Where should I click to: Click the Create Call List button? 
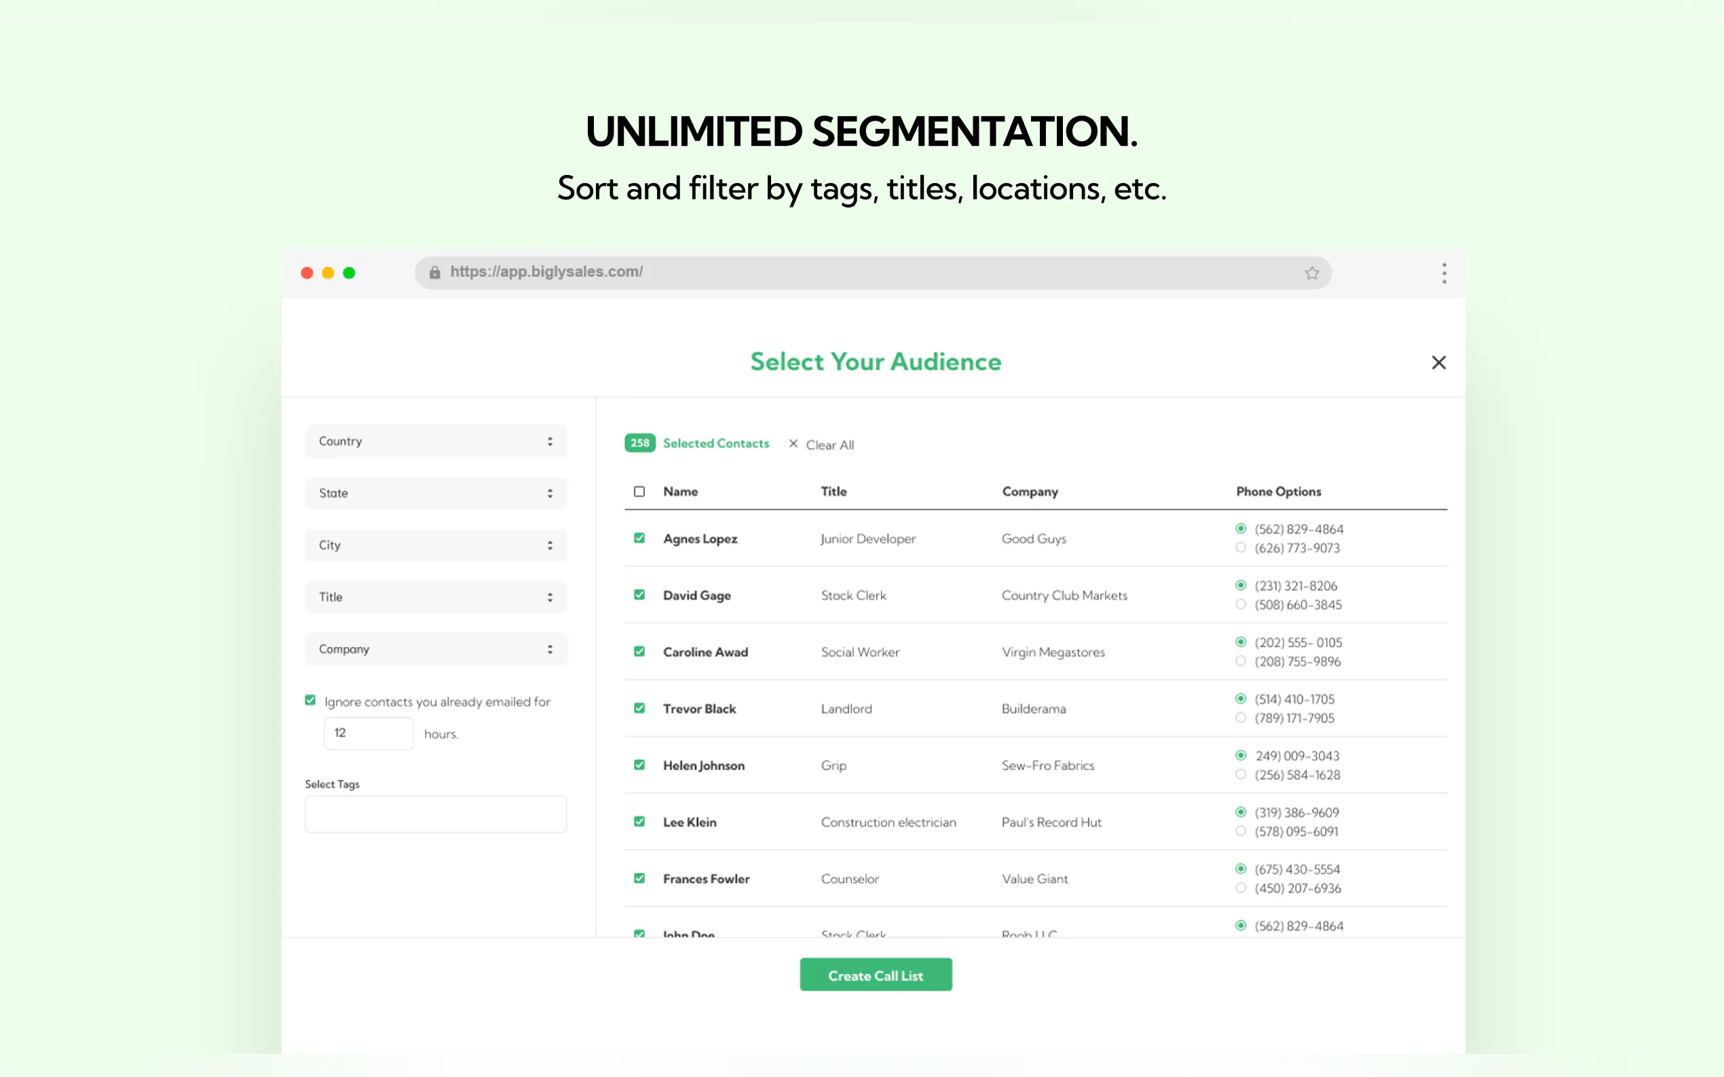875,975
